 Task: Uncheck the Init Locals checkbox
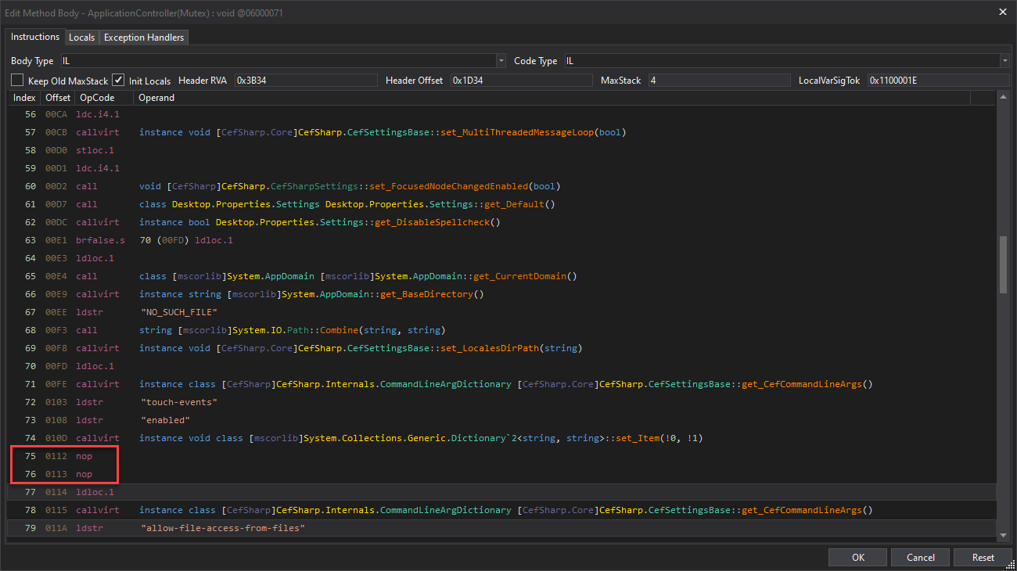pyautogui.click(x=118, y=80)
